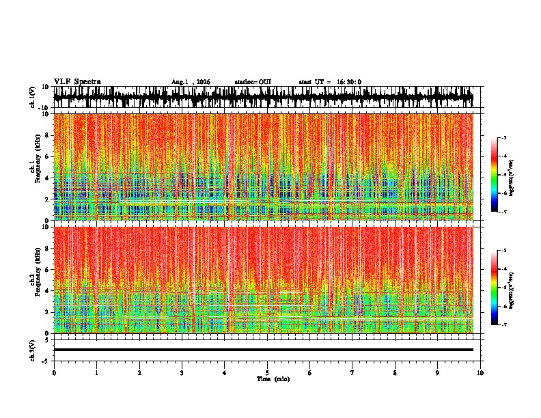Click the "6" kHz tick of ch.1 spectrogram
The height and width of the screenshot is (418, 541).
pyautogui.click(x=47, y=157)
